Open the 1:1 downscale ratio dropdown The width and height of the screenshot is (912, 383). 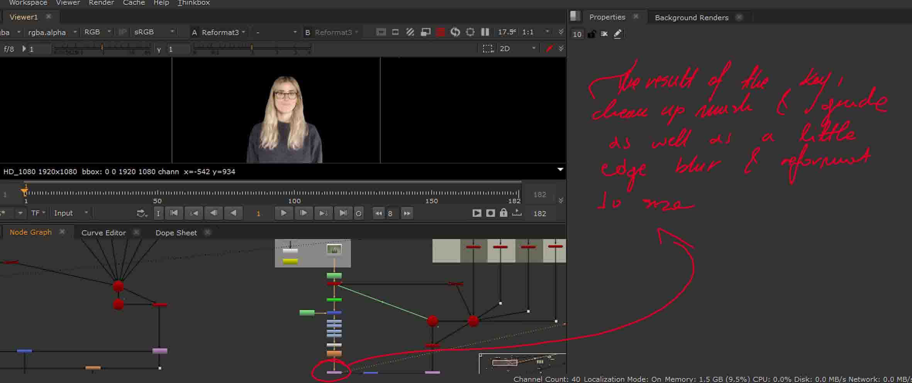click(535, 32)
